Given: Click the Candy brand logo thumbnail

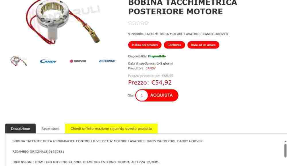Looking at the screenshot, I should (48, 61).
